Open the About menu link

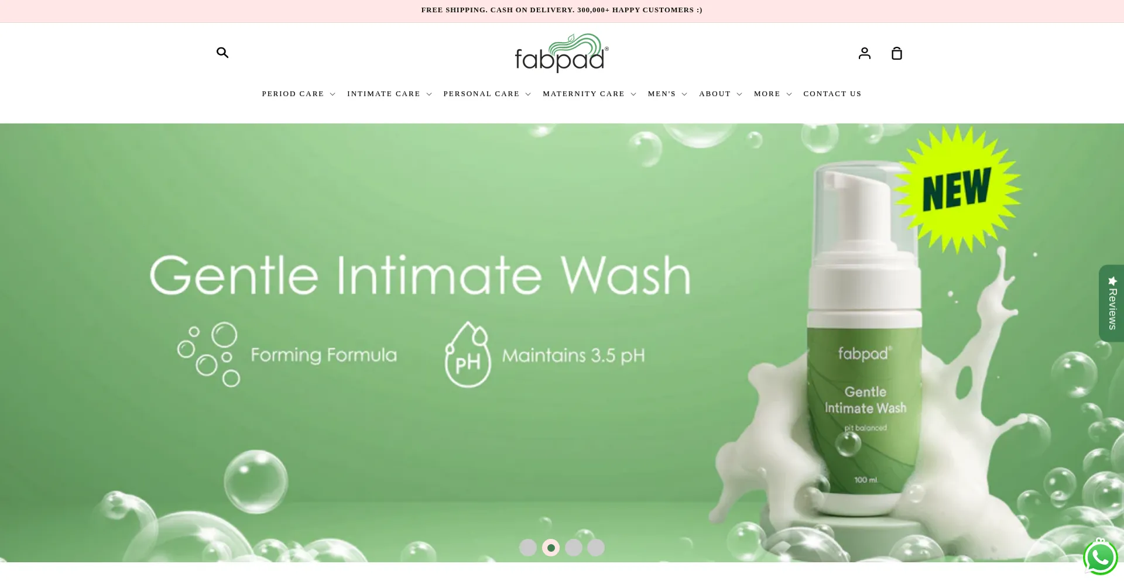721,94
